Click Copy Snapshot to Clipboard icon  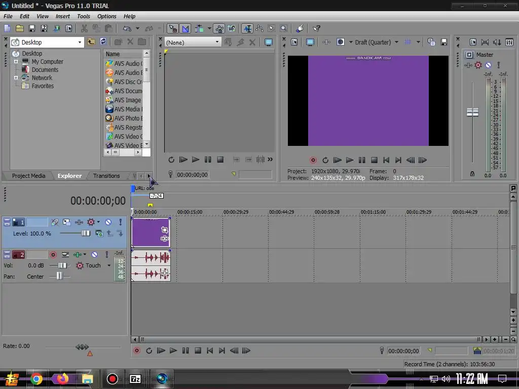(431, 42)
